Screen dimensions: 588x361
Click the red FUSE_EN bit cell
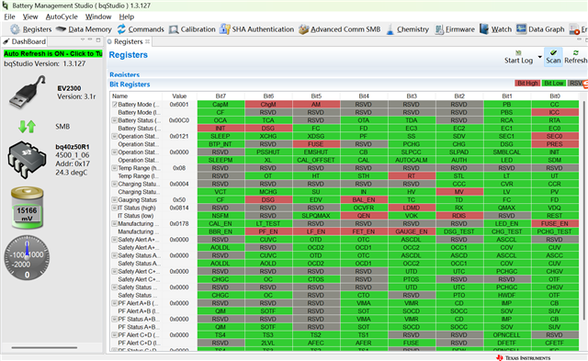(555, 224)
